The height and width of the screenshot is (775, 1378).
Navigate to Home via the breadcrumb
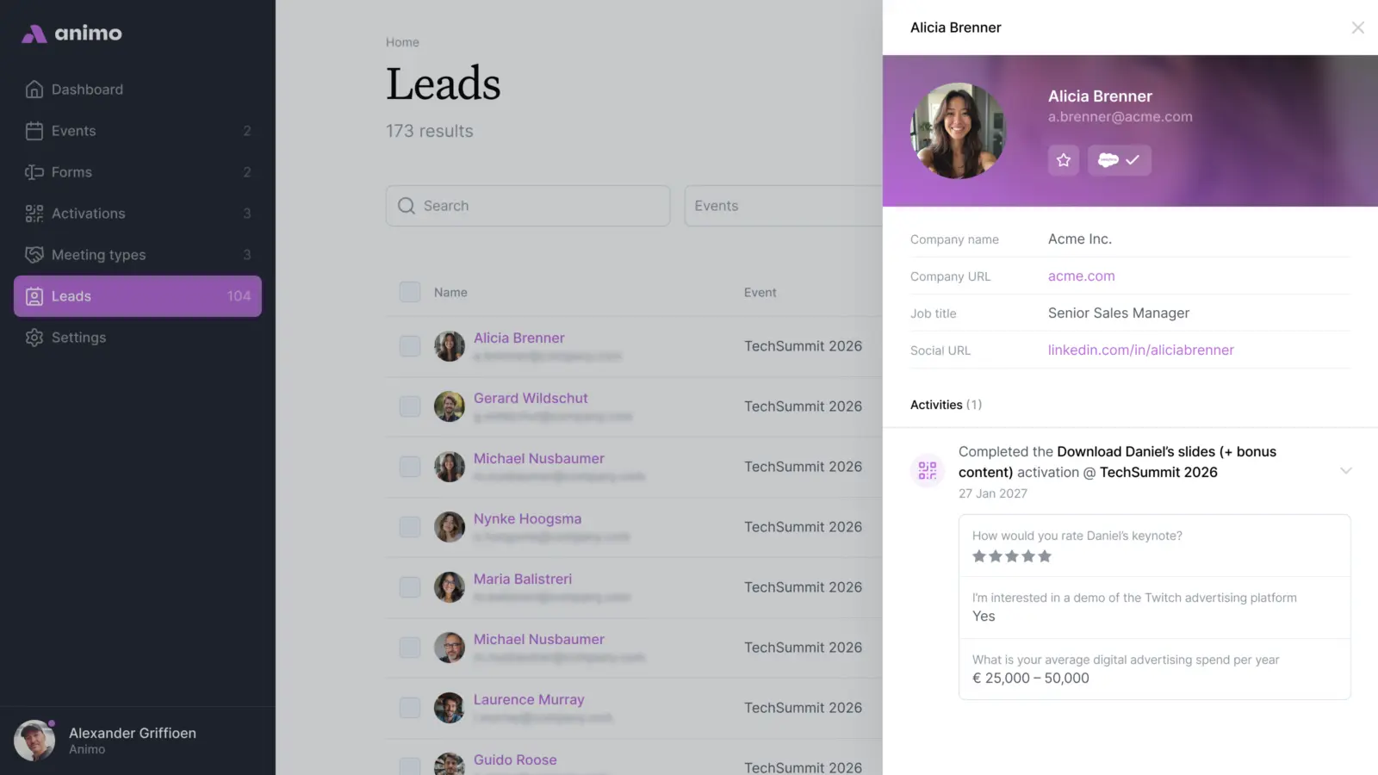tap(402, 41)
